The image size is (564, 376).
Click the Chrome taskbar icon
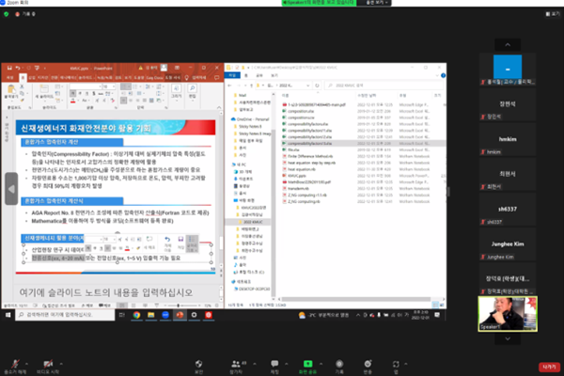click(x=136, y=315)
